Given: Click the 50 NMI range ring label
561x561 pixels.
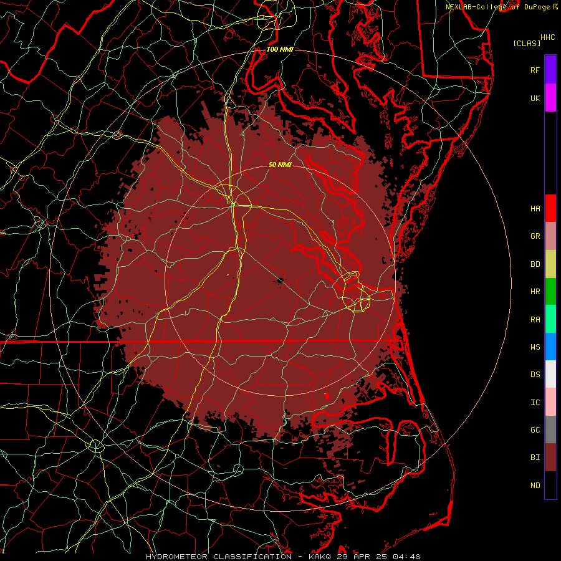Looking at the screenshot, I should (280, 165).
